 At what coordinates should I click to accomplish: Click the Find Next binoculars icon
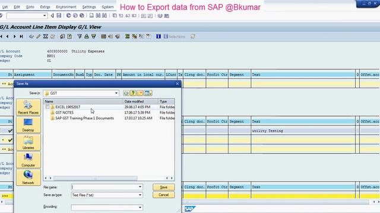coord(104,16)
